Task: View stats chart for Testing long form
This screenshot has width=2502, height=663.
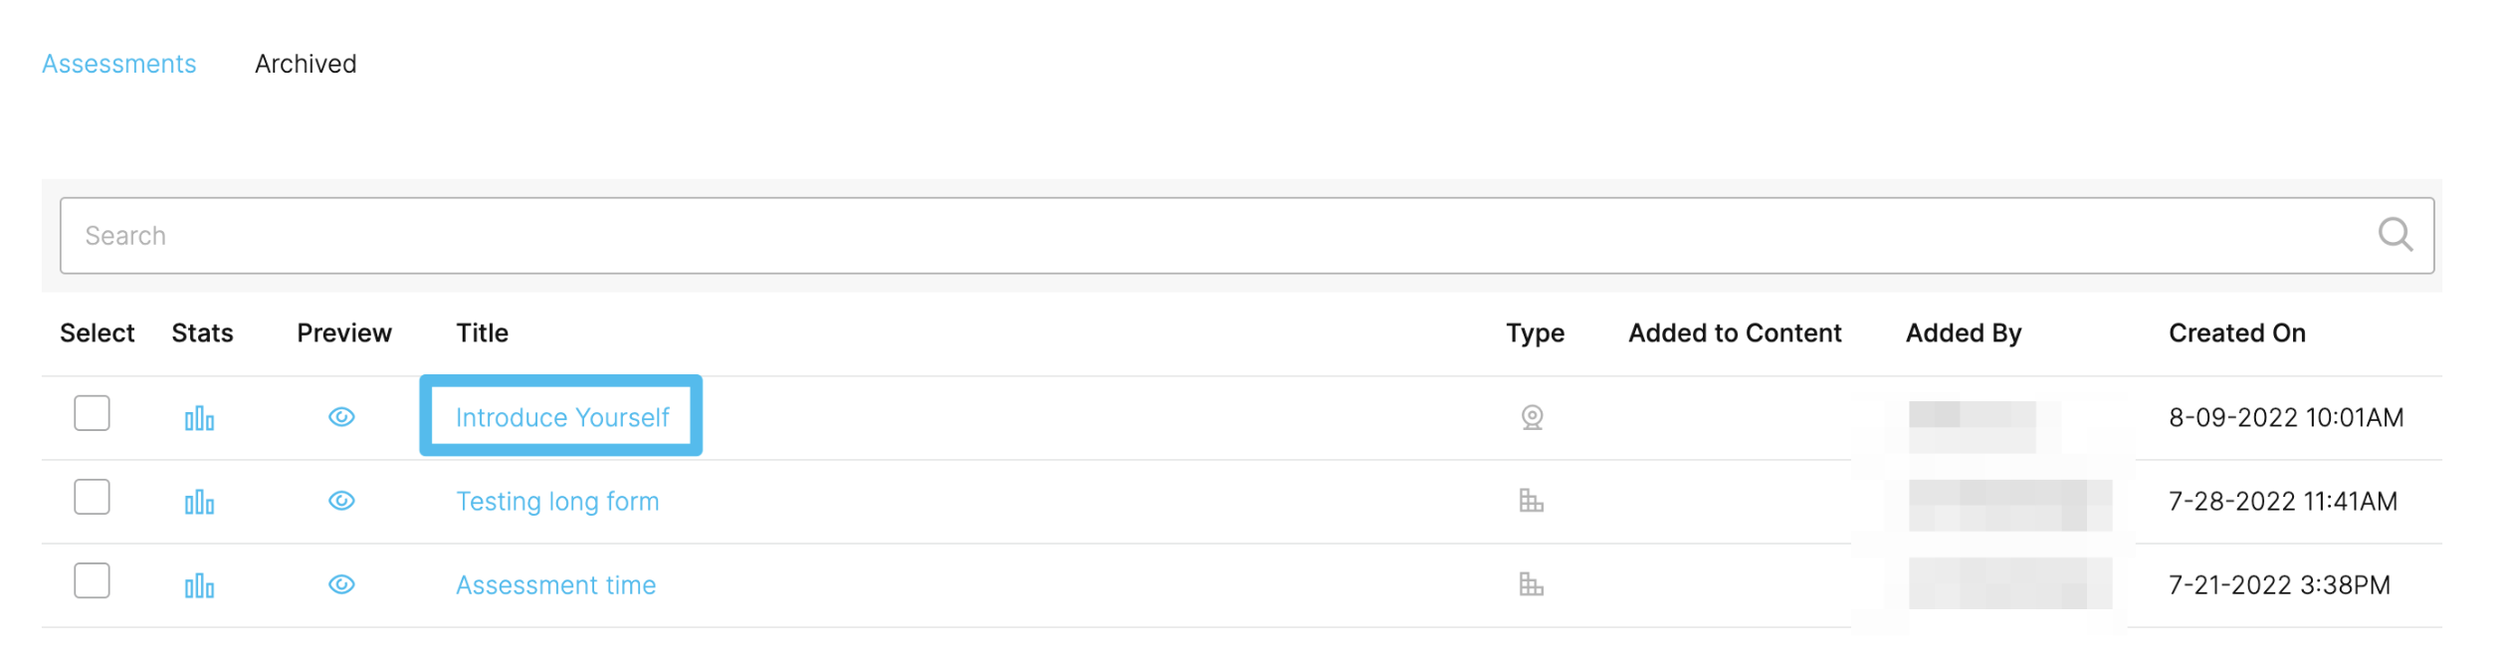Action: pyautogui.click(x=199, y=503)
